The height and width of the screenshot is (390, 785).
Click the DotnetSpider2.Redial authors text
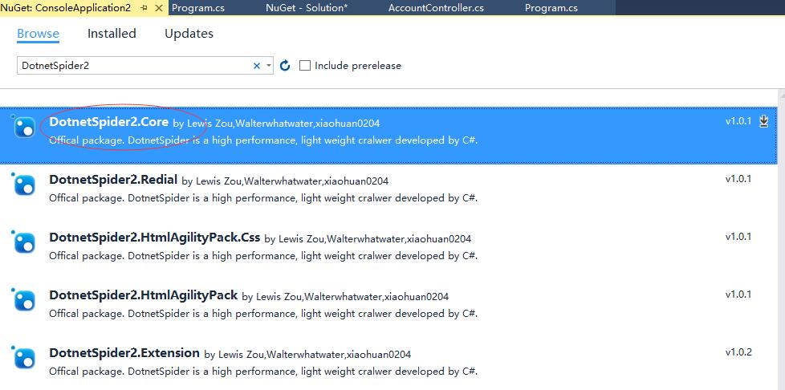[285, 181]
